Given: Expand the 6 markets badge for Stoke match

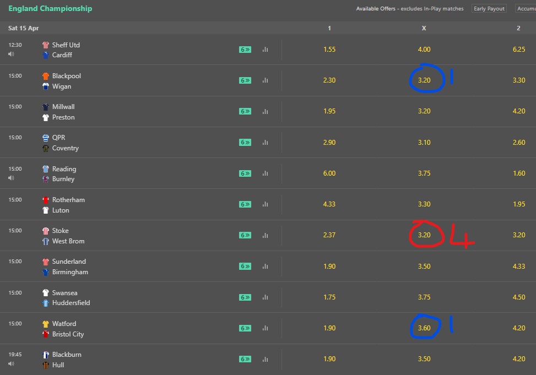Looking at the screenshot, I should (x=245, y=235).
